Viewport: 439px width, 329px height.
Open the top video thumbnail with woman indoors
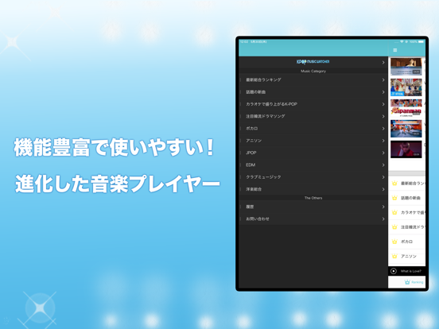pos(406,67)
